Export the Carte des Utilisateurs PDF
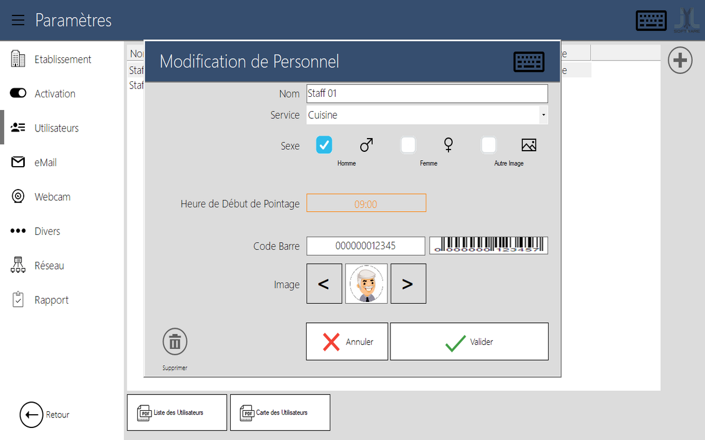 click(x=280, y=413)
